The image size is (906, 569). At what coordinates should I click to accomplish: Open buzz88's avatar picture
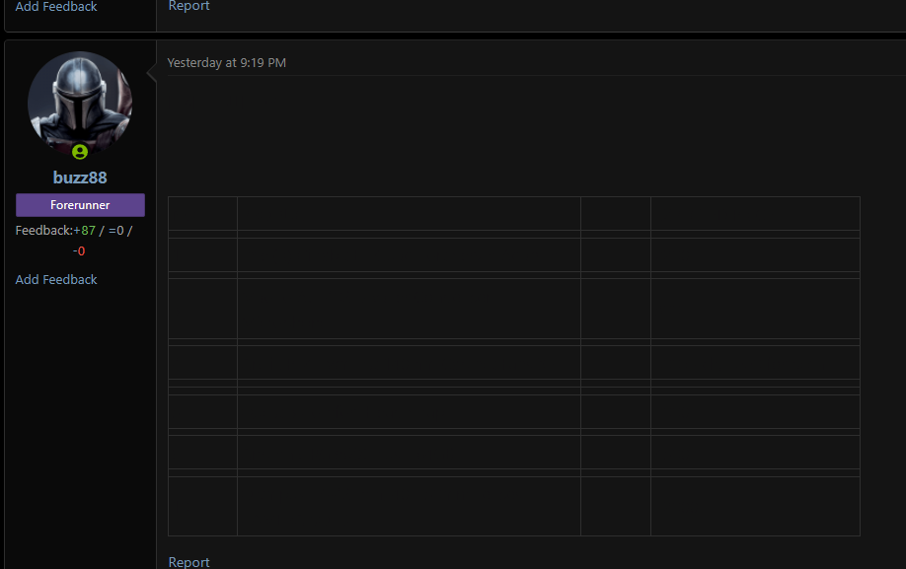click(80, 104)
